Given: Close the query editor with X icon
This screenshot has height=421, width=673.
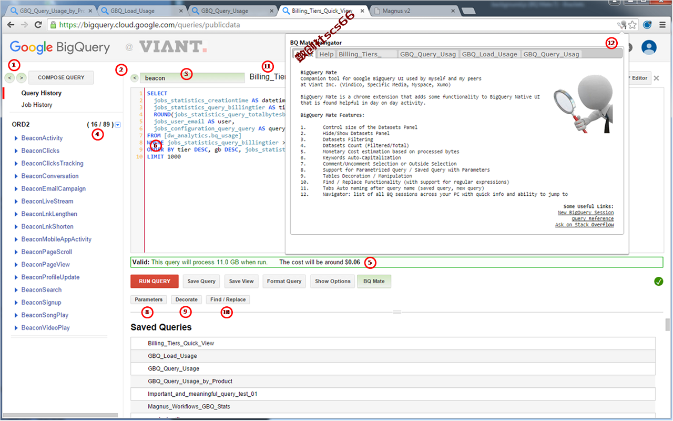Looking at the screenshot, I should click(x=656, y=78).
